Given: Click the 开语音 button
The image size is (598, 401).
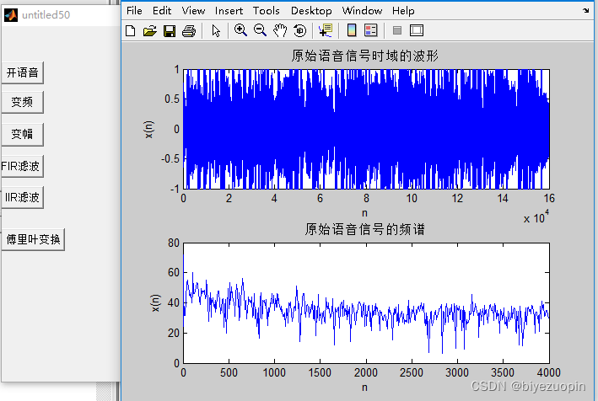Looking at the screenshot, I should 23,72.
